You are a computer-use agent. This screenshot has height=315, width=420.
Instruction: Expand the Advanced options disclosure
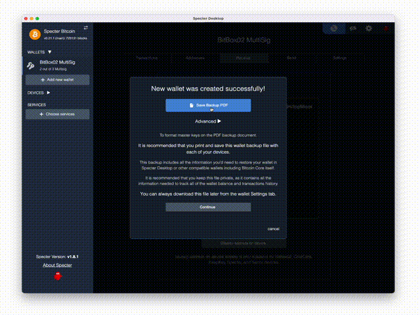tap(208, 121)
